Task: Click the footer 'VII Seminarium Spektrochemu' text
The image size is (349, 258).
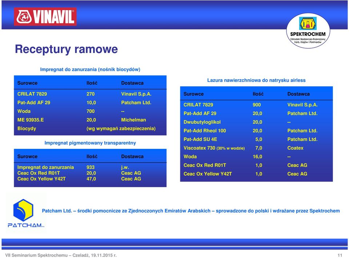Action: [x=61, y=255]
